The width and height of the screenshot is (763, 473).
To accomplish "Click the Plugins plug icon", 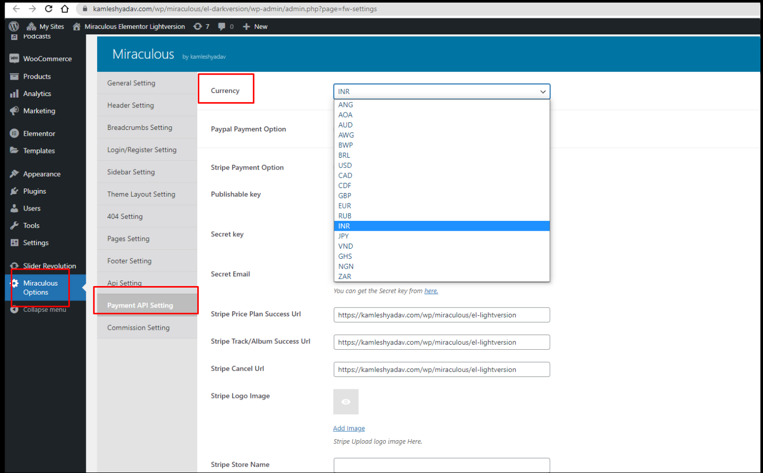I will click(14, 191).
